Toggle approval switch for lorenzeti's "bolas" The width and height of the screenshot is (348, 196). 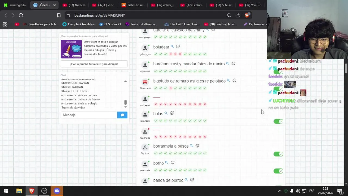[278, 121]
